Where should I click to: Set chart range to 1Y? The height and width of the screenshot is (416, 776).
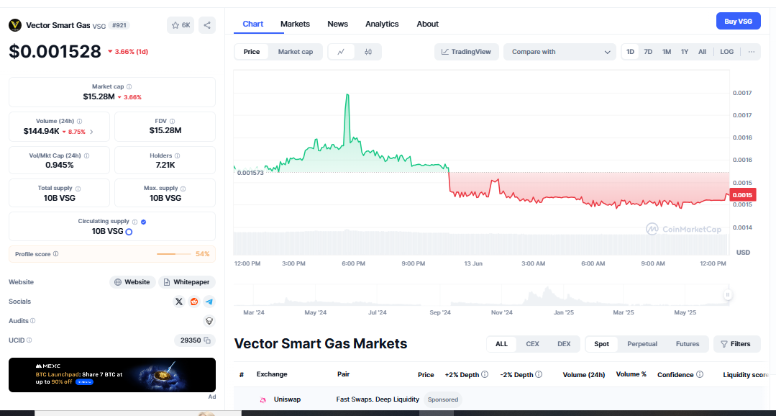[x=685, y=52]
